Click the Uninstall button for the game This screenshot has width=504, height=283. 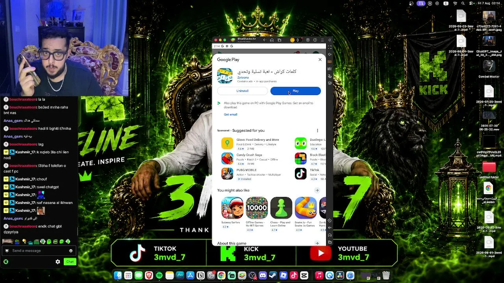coord(242,91)
